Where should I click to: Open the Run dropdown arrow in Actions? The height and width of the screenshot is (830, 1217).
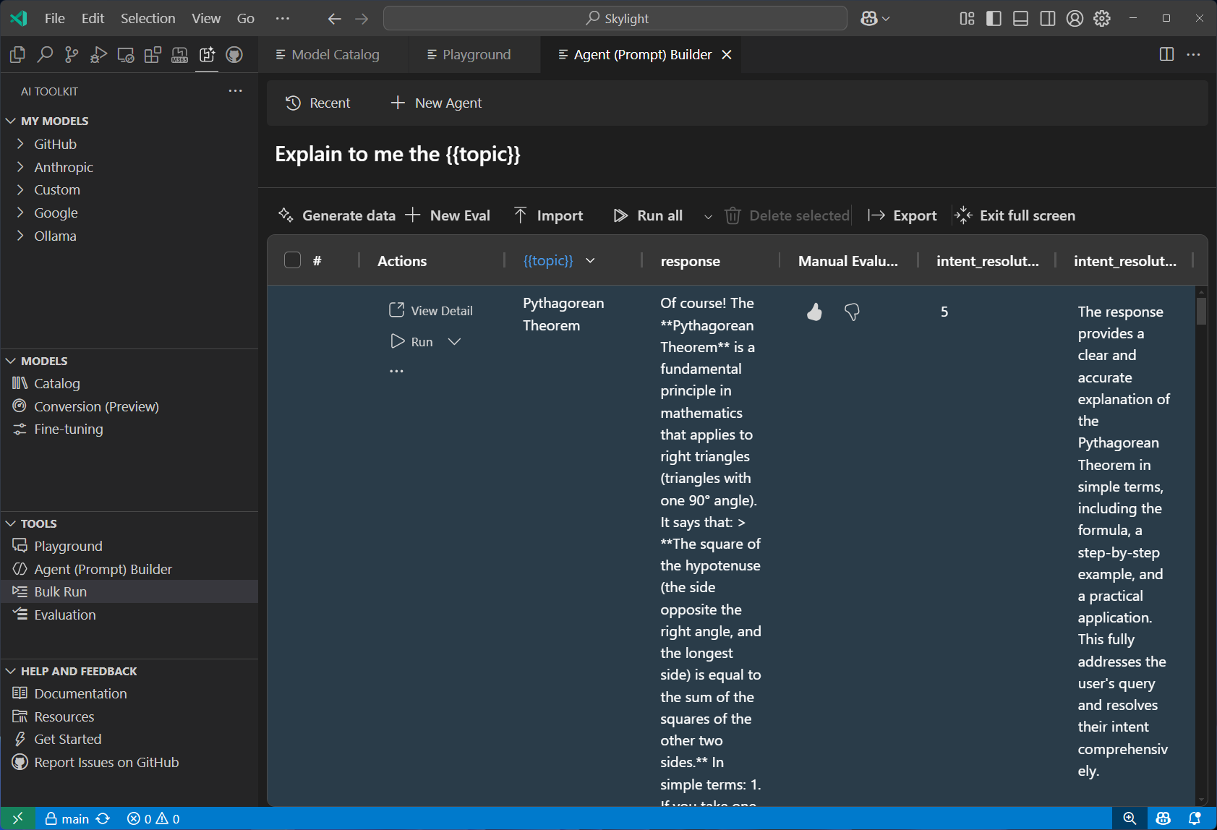[454, 342]
